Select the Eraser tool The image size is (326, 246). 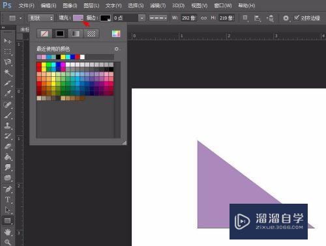(7, 146)
